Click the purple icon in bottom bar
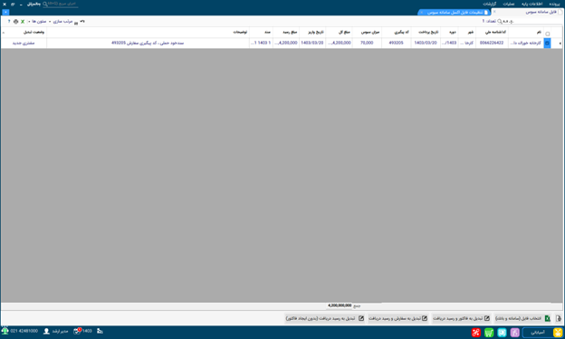This screenshot has width=565, height=339. click(515, 332)
